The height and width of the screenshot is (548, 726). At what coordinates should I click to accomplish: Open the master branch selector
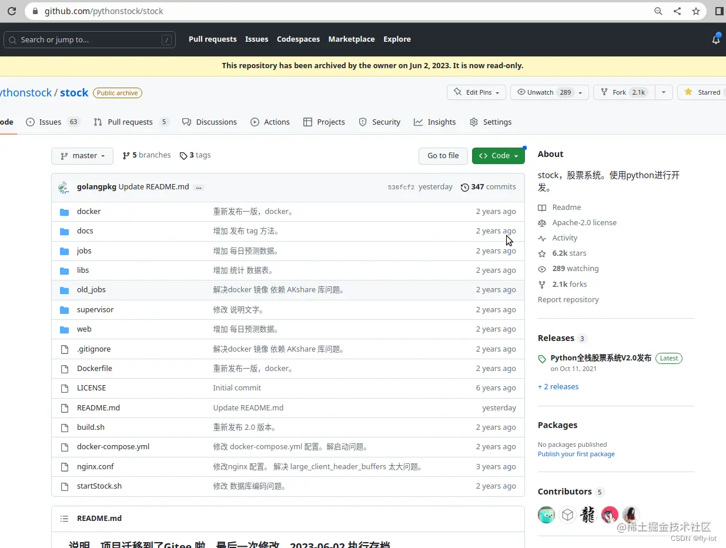[x=82, y=156]
